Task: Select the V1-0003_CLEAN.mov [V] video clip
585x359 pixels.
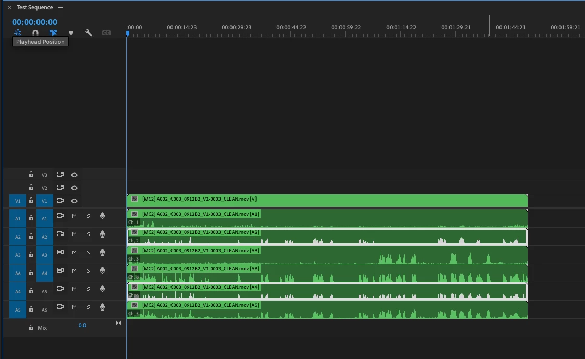Action: tap(327, 201)
